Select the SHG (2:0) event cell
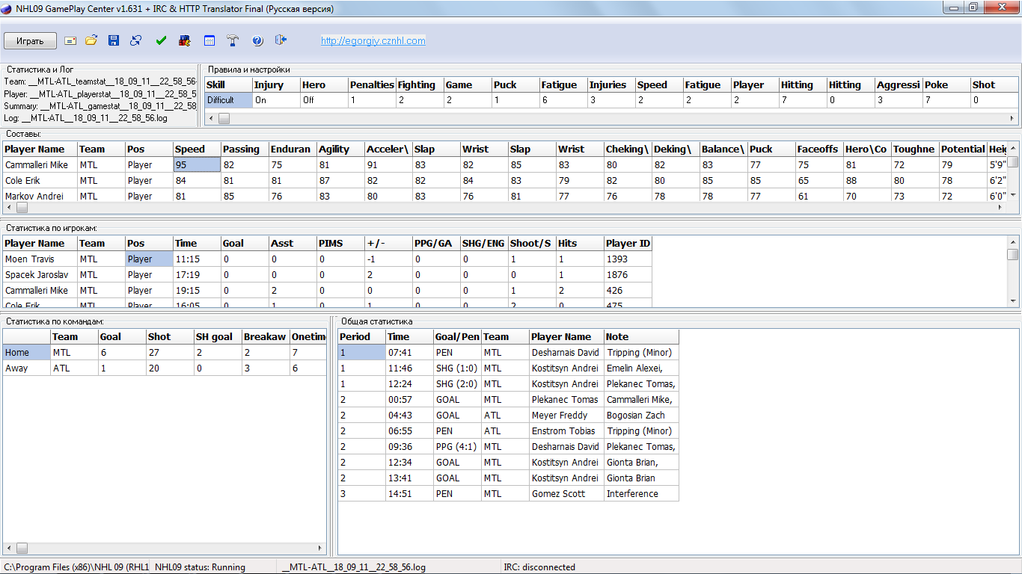This screenshot has width=1022, height=574. [457, 383]
